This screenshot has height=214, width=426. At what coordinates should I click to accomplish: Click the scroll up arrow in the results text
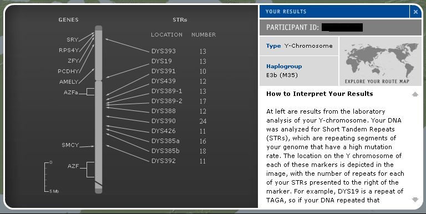tap(415, 94)
